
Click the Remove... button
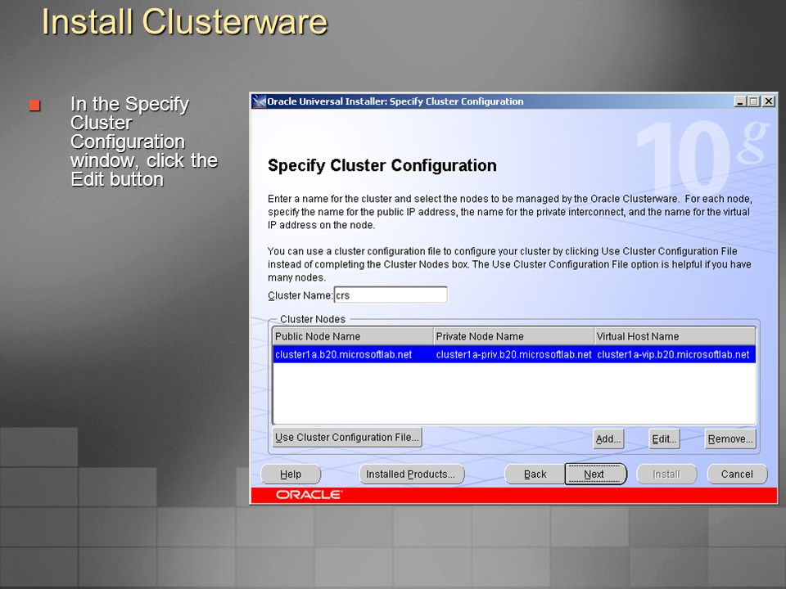(x=730, y=438)
